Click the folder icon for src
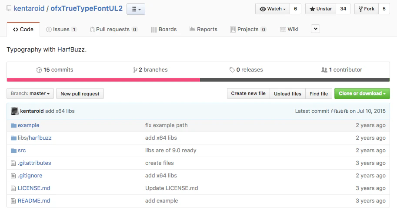This screenshot has height=210, width=397. click(13, 151)
